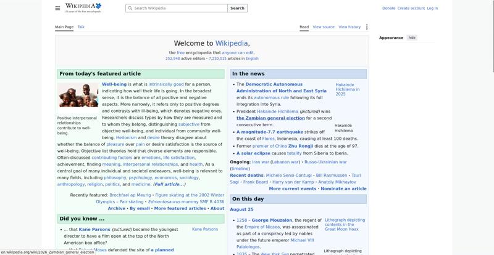Click the Log in link
494x255 pixels.
(x=432, y=8)
